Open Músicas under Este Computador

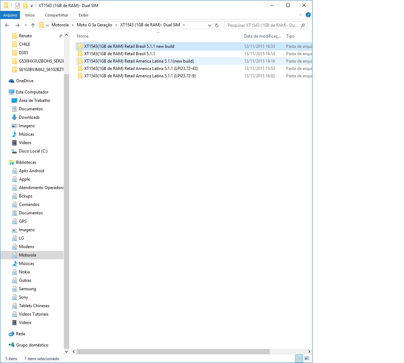pos(26,134)
